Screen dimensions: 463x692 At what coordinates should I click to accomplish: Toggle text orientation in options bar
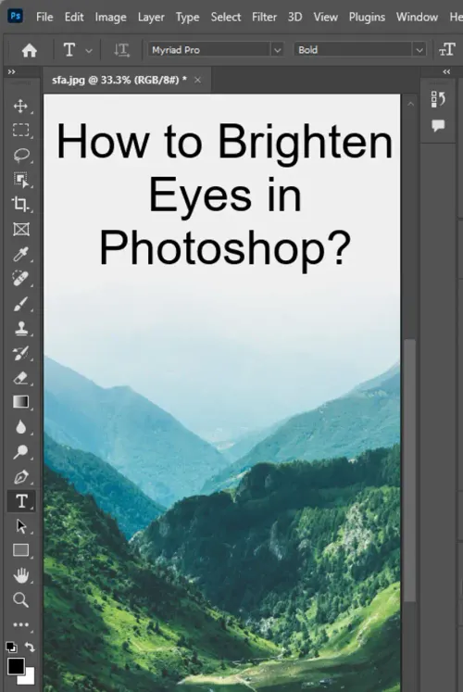[121, 50]
